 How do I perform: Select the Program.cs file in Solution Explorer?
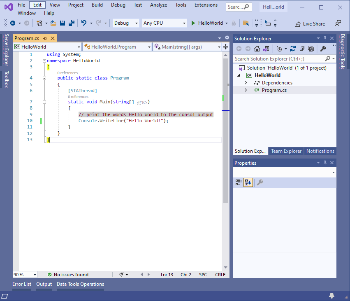(x=274, y=90)
